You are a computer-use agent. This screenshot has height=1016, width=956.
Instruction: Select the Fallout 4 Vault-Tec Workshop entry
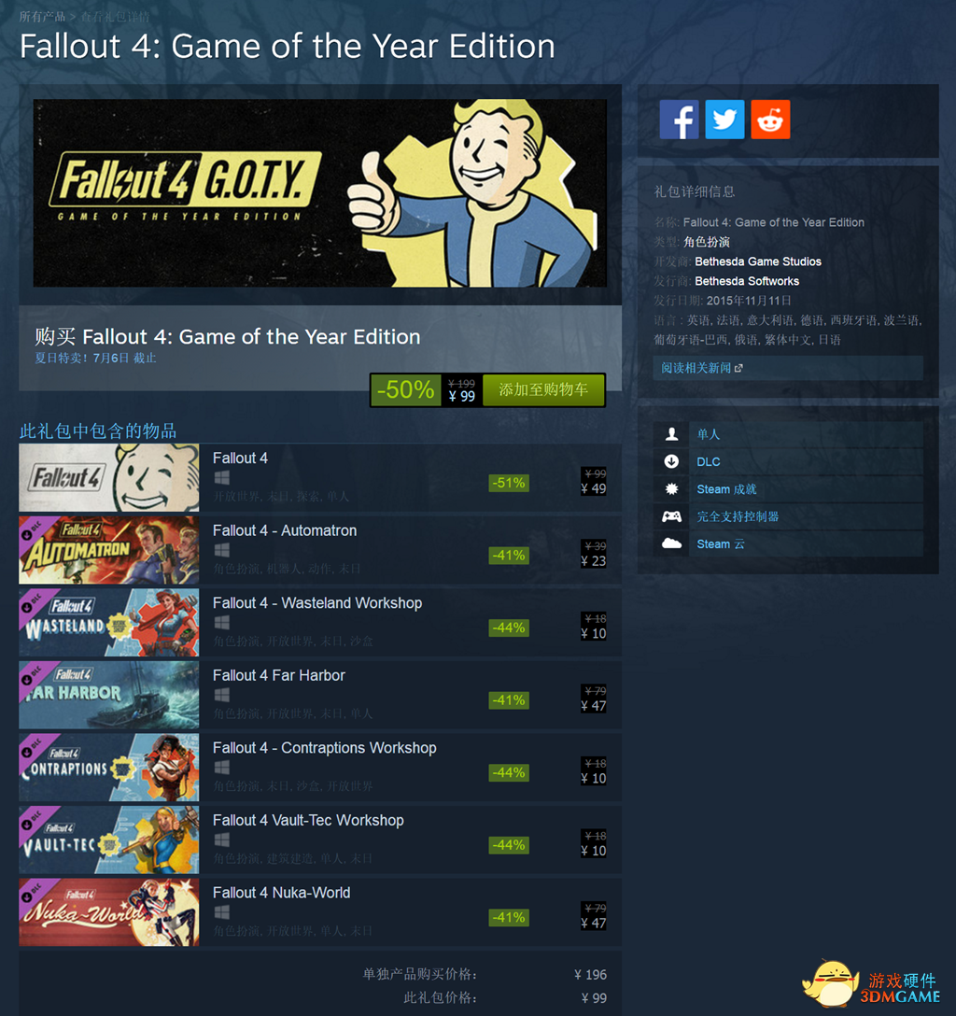point(320,840)
